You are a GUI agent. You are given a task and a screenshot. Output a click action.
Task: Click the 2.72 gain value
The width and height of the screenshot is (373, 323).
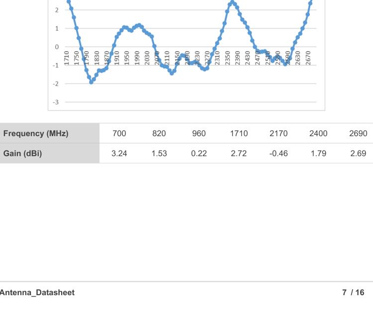coord(239,153)
